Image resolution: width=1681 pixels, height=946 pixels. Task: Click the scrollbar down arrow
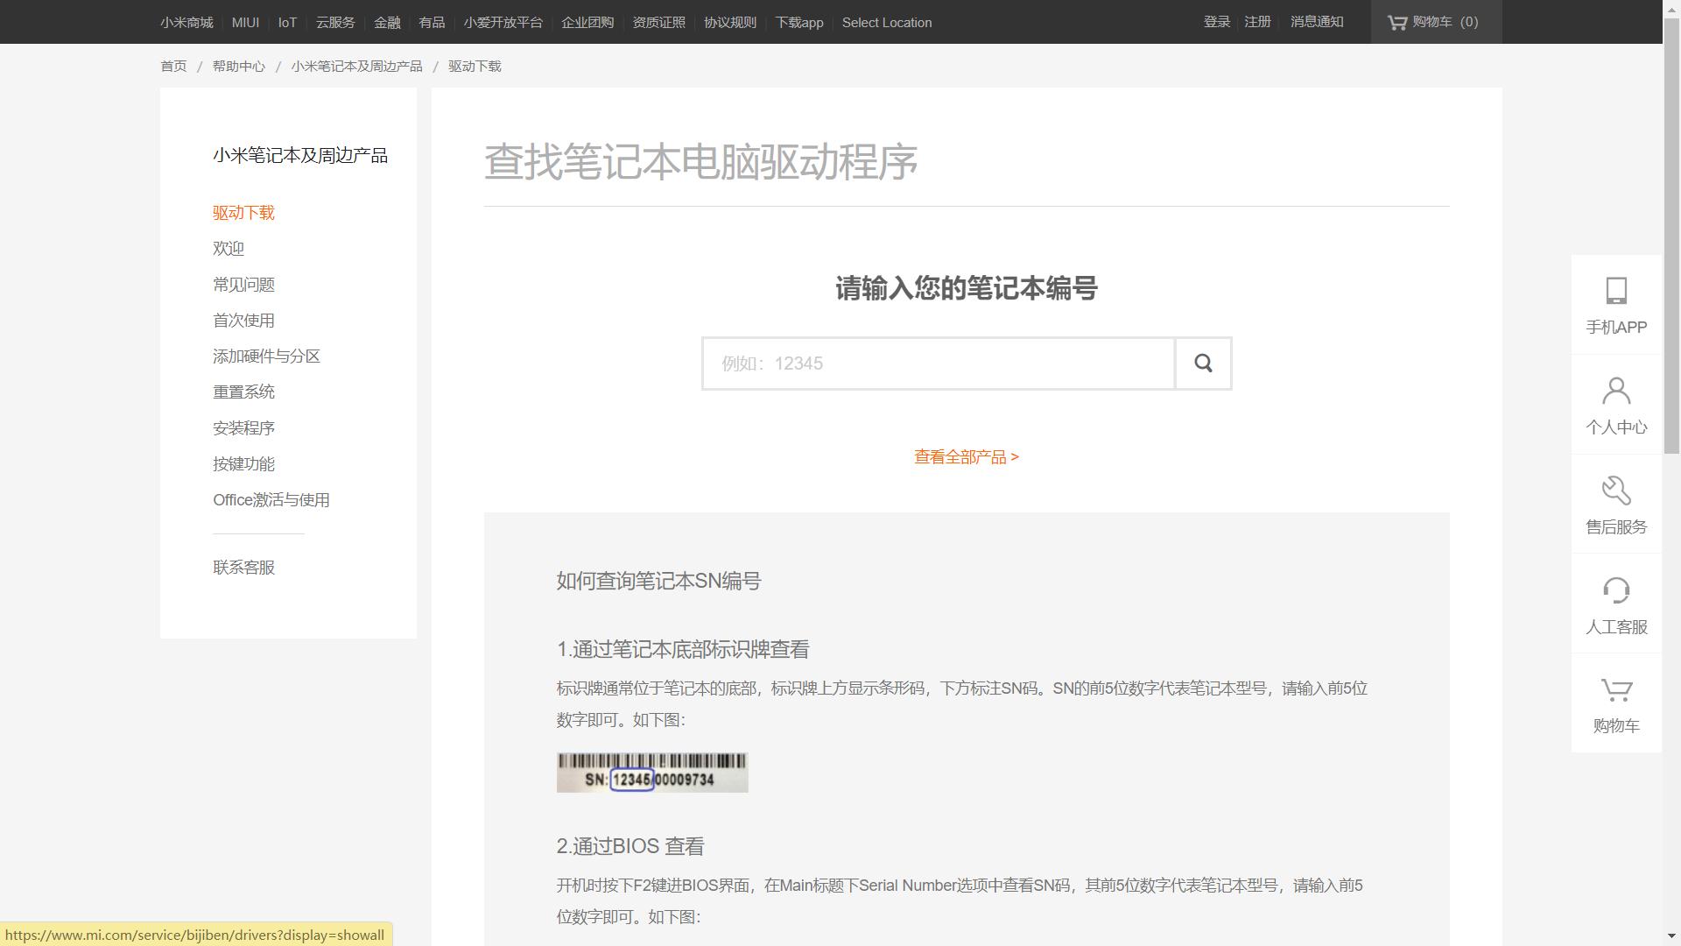(1670, 935)
